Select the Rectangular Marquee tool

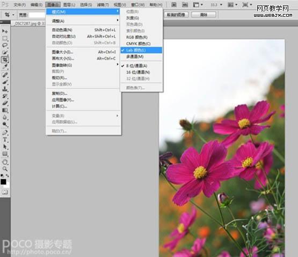point(5,38)
